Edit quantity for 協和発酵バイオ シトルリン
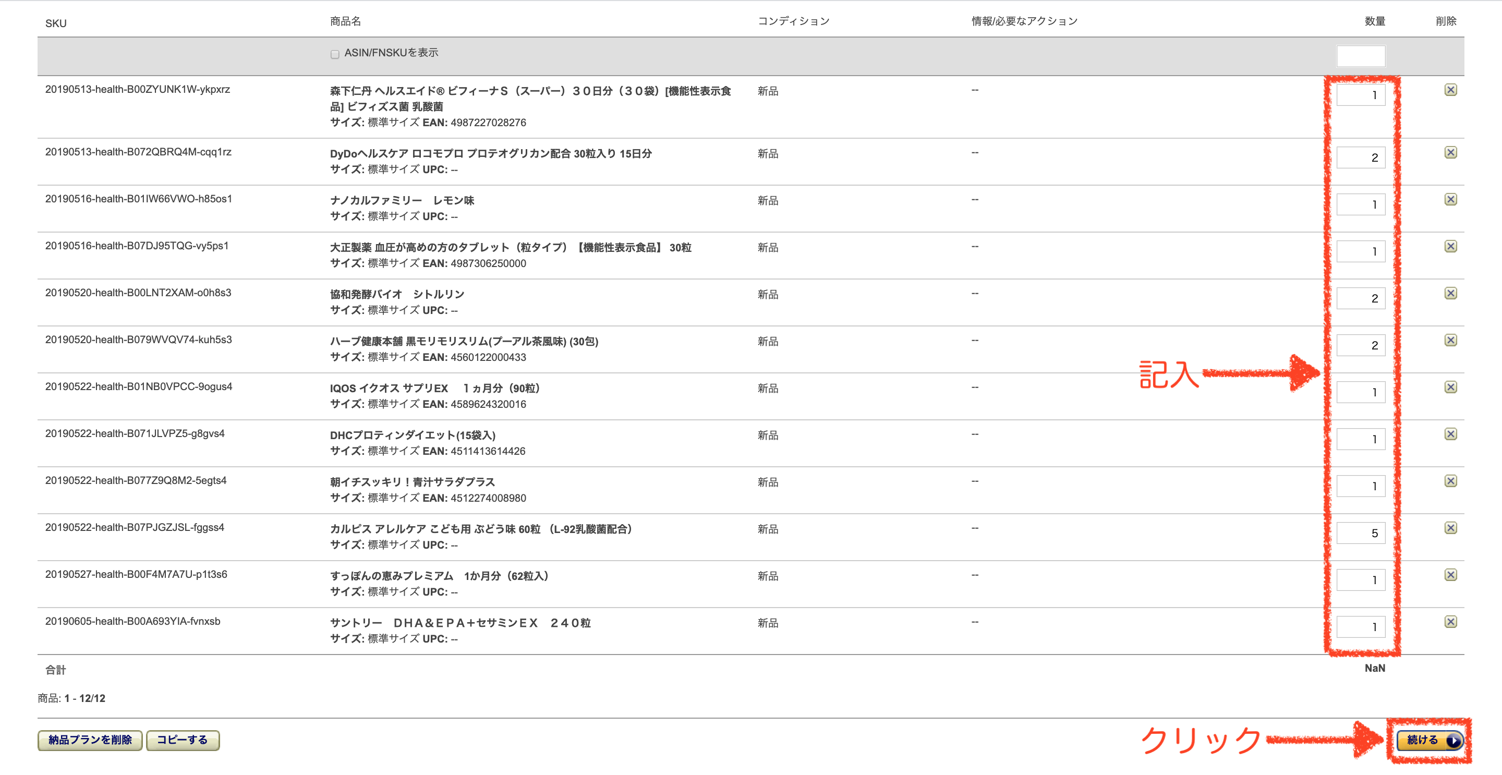Screen dimensions: 1502x775 click(1360, 298)
